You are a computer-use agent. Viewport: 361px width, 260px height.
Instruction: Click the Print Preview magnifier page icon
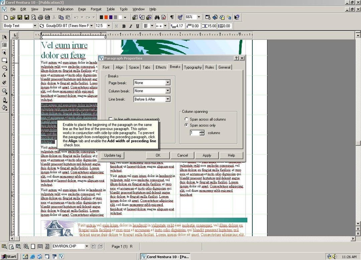click(34, 17)
